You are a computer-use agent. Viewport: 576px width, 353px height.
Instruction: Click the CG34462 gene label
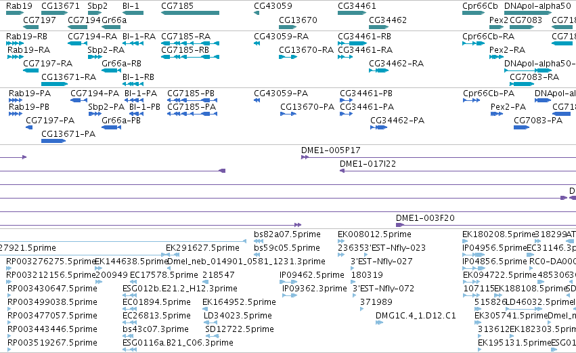pos(388,20)
